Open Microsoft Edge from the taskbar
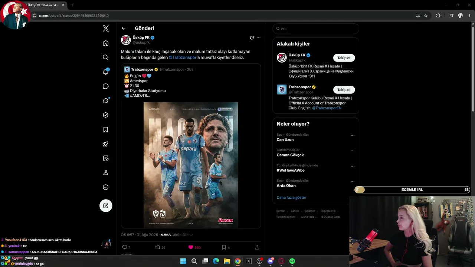Image resolution: width=475 pixels, height=267 pixels. (x=216, y=261)
